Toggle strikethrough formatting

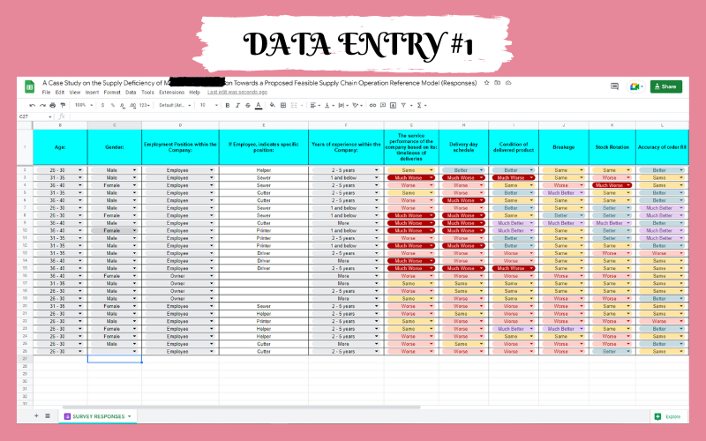tap(248, 105)
